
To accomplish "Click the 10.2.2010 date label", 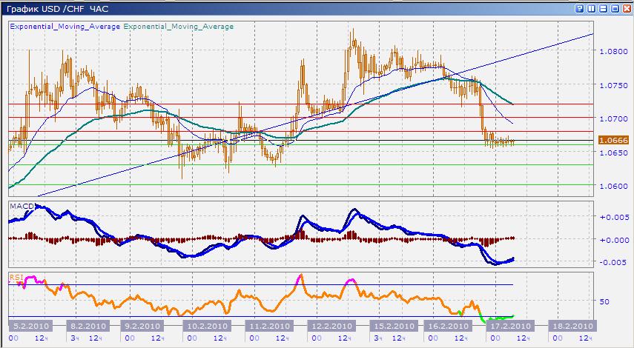I will point(205,326).
